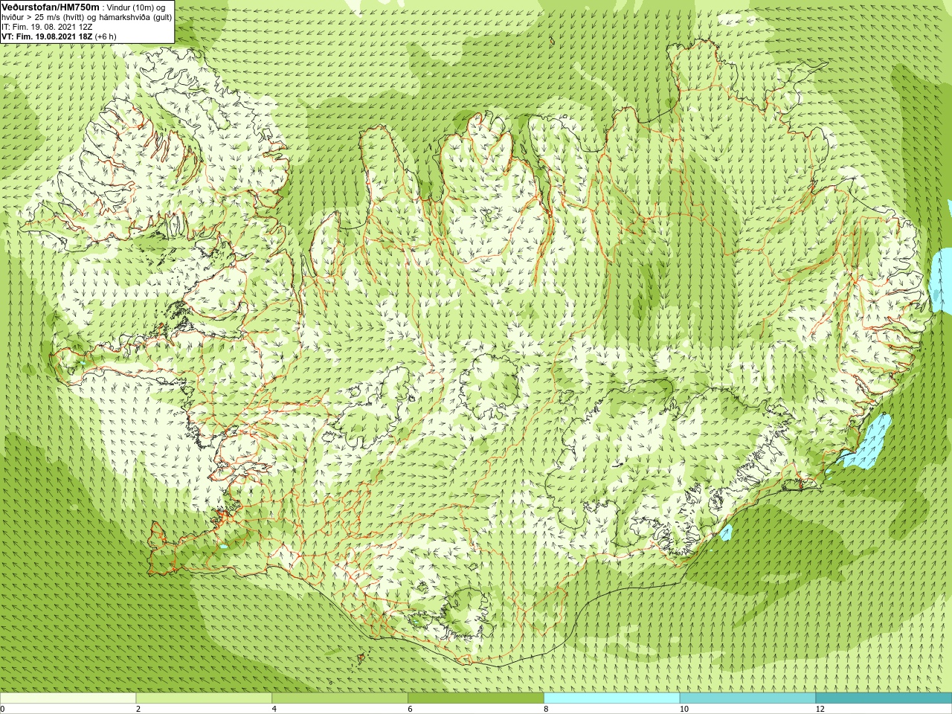Click the "Veðurstofan/HM750m" title text
This screenshot has height=714, width=952.
pyautogui.click(x=50, y=7)
